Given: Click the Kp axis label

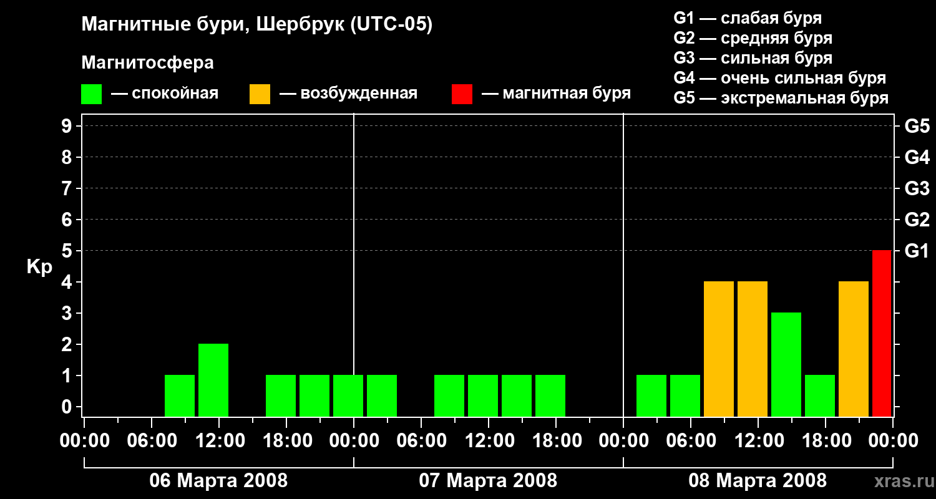Looking at the screenshot, I should 39,268.
